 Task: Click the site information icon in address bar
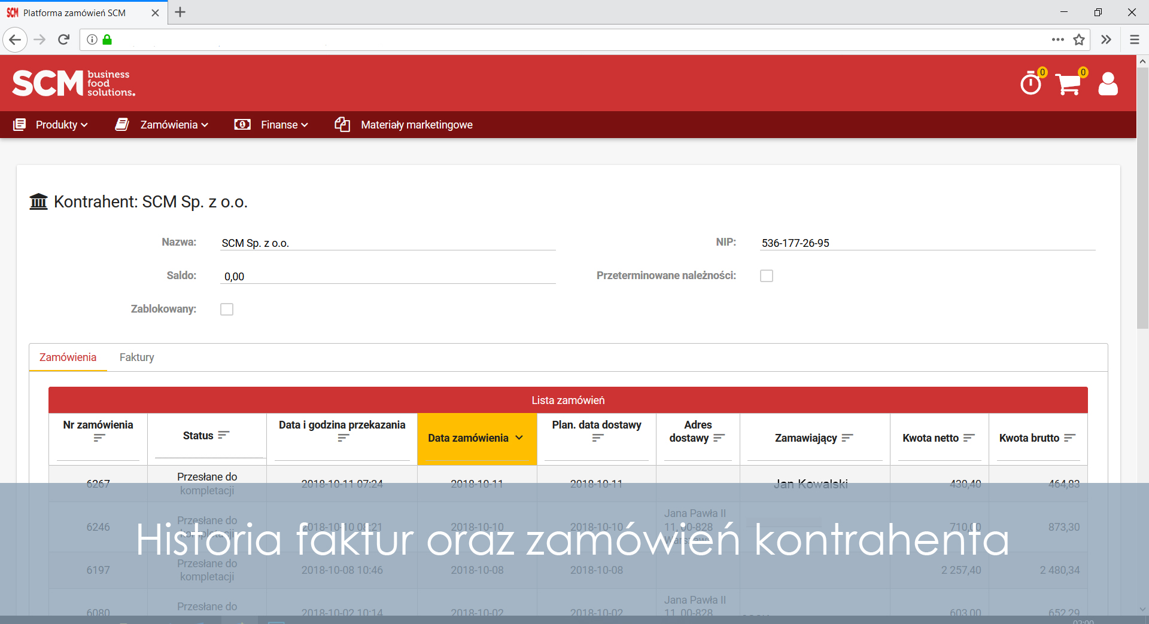(92, 39)
